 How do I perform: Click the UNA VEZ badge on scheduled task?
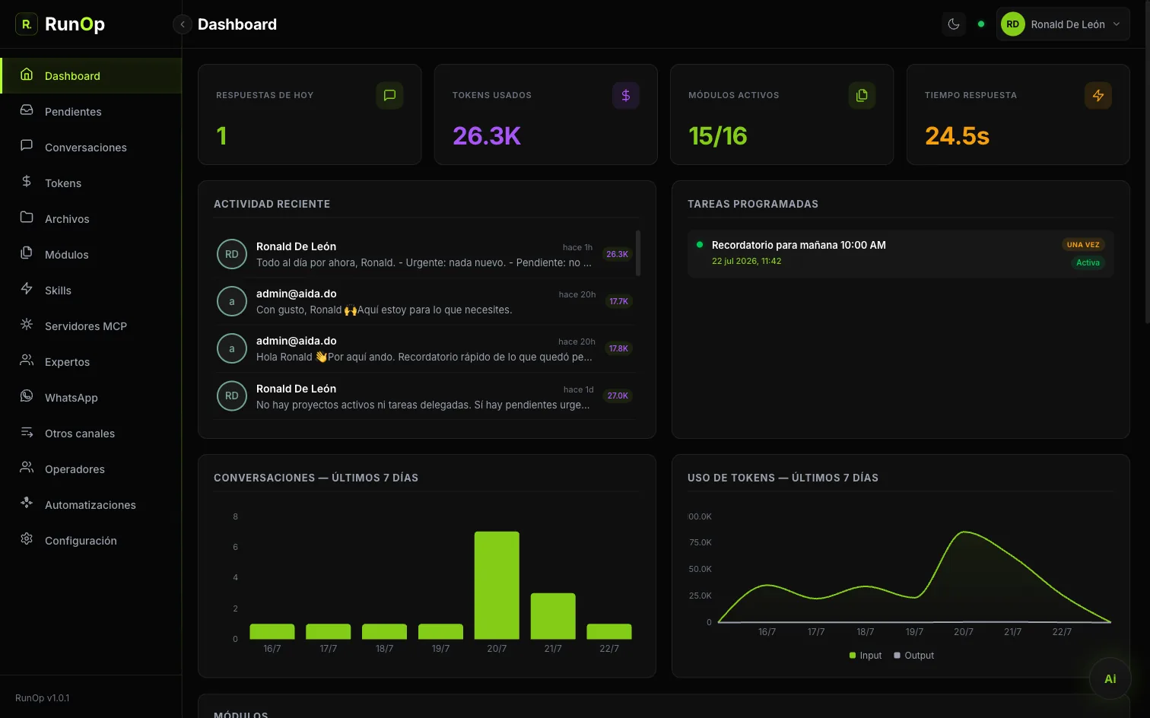tap(1083, 245)
